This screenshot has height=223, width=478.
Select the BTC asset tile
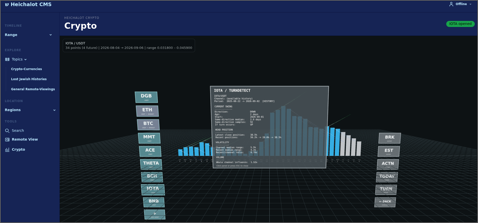148,124
